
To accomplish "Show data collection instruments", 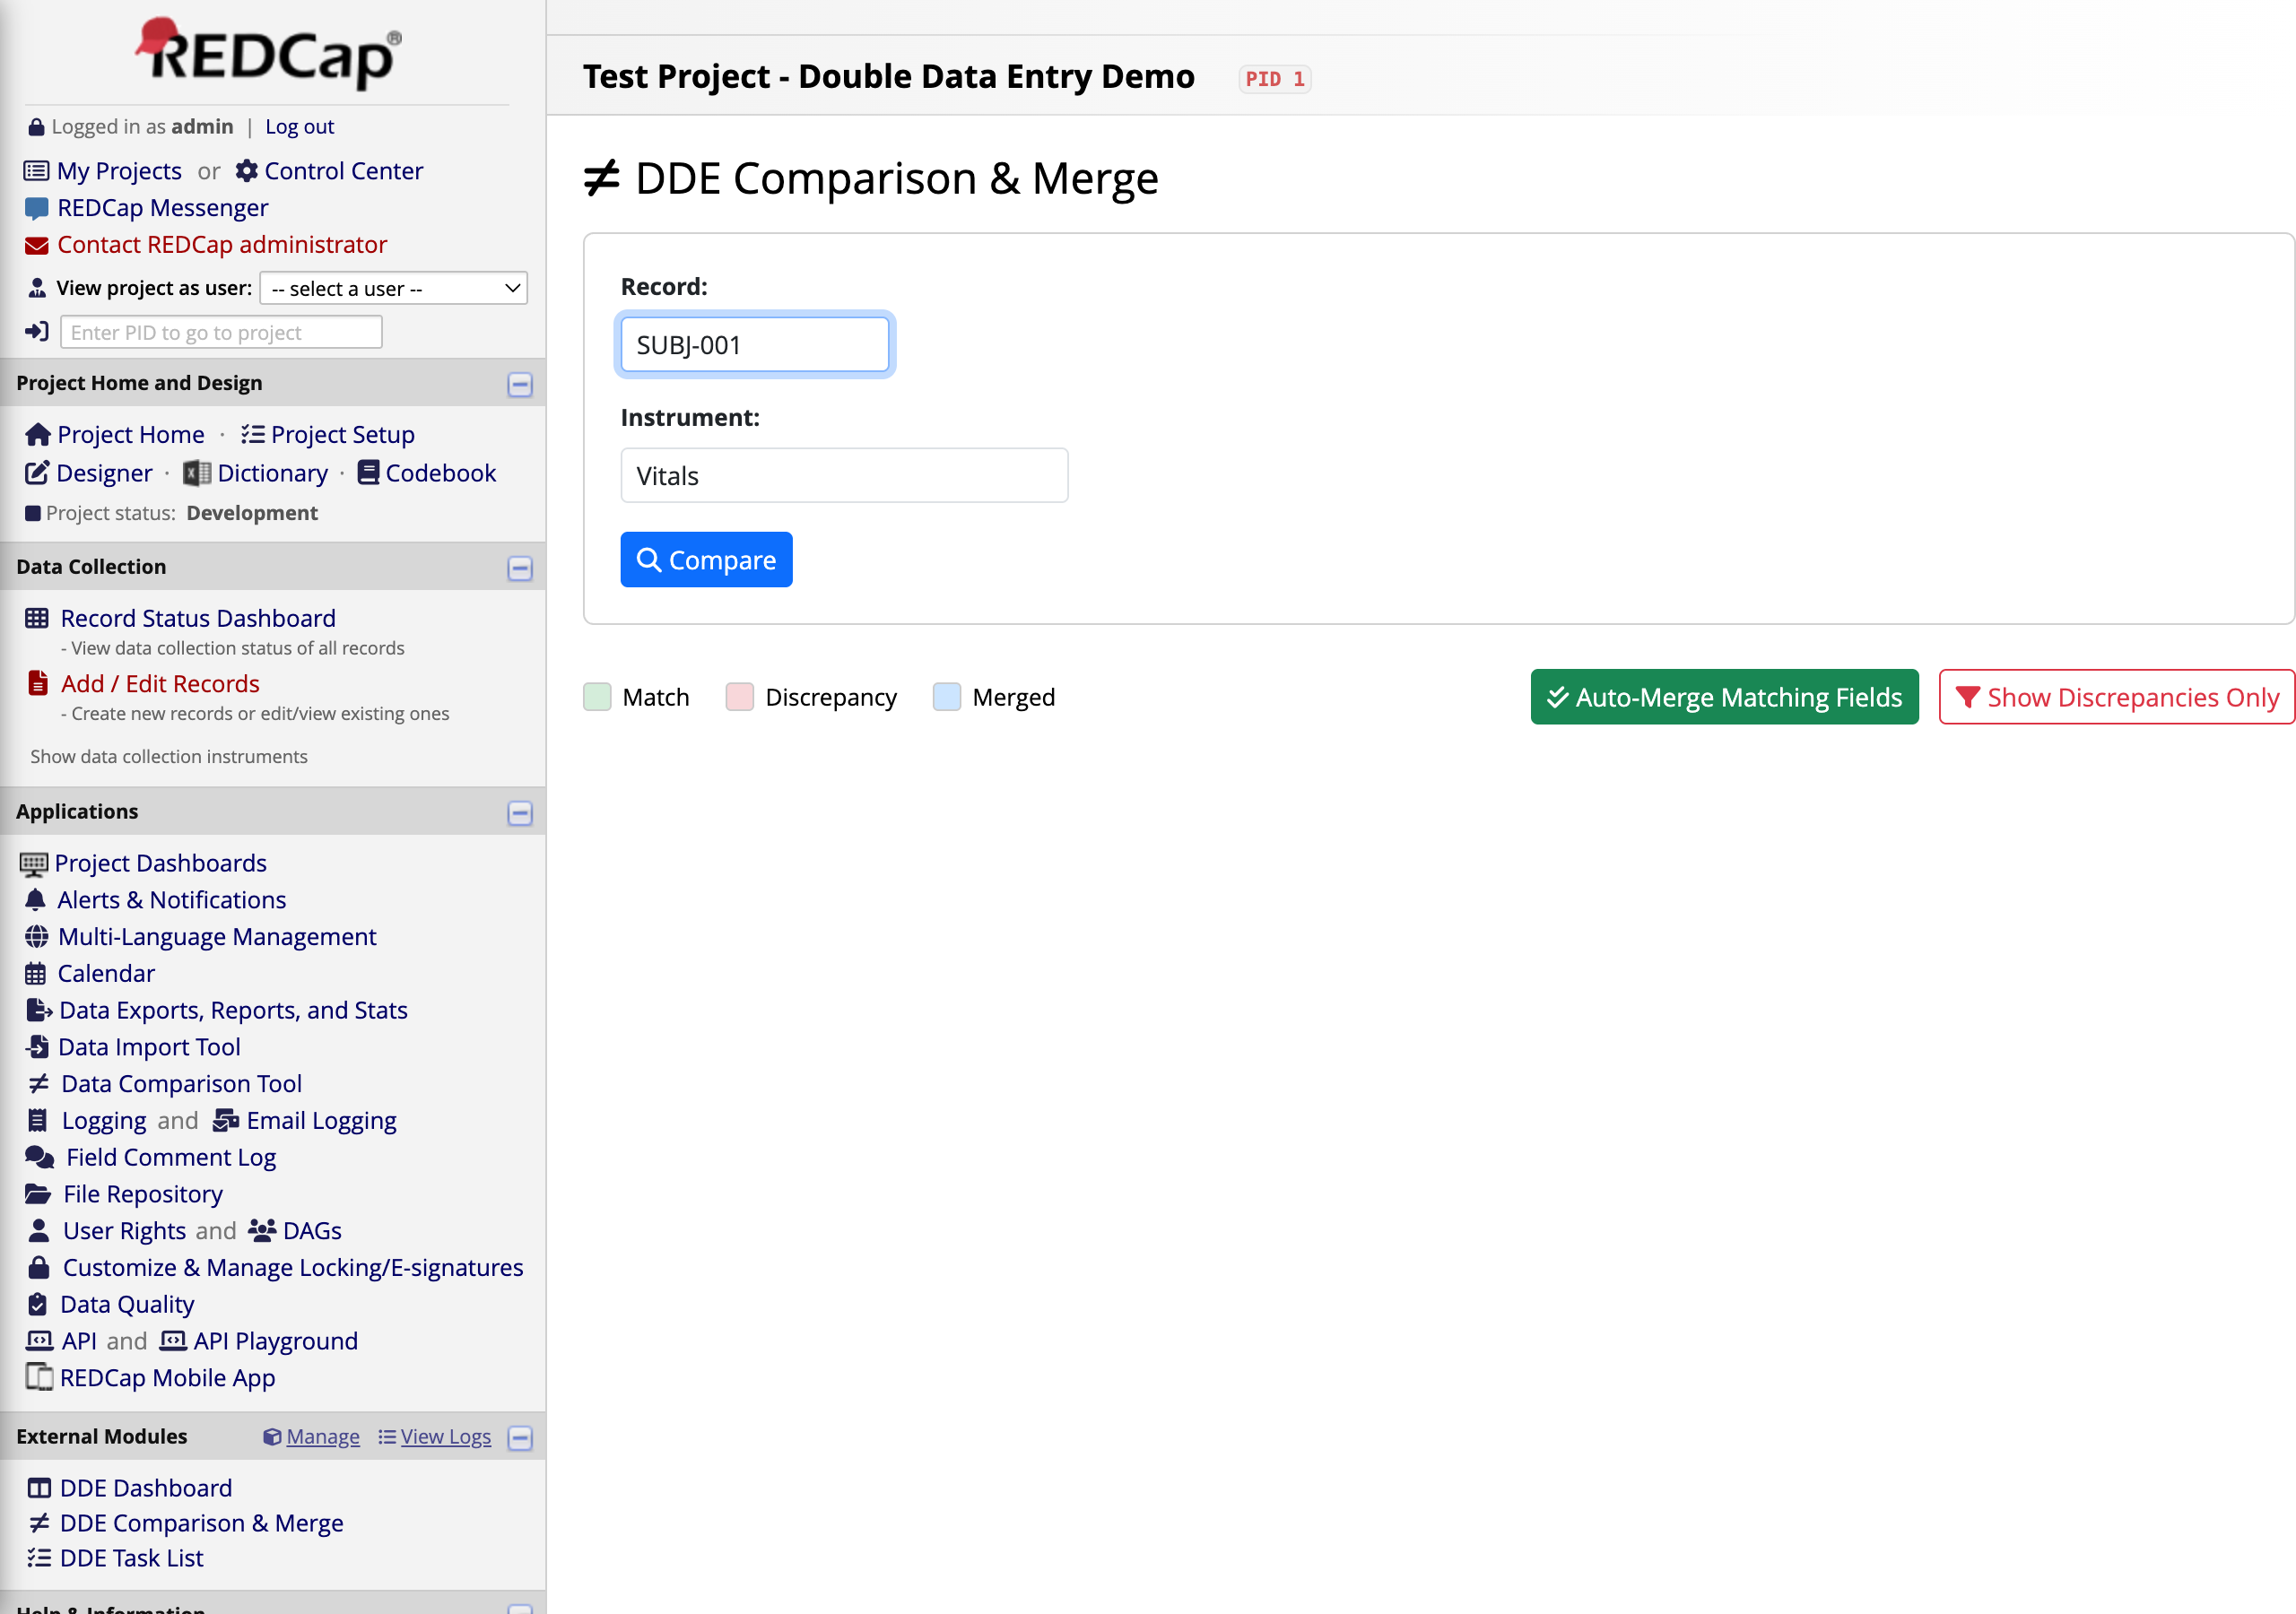I will (169, 757).
